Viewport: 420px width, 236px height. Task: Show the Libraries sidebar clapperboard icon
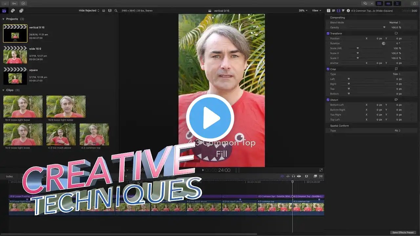pos(4,11)
